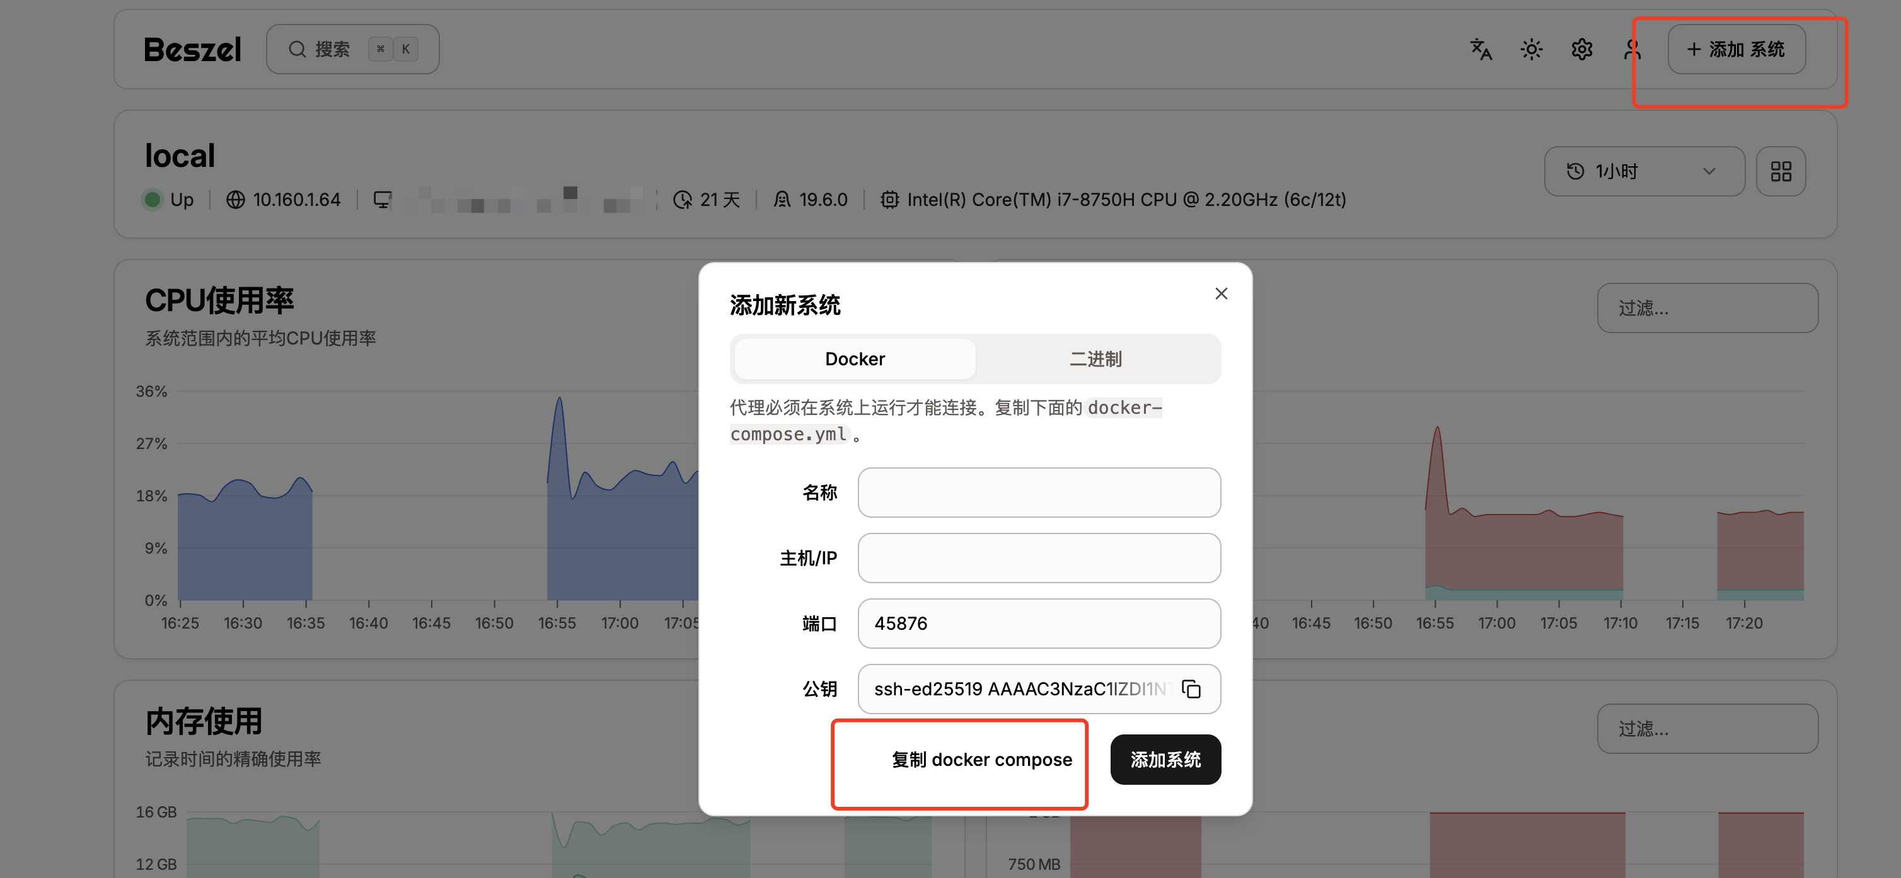Toggle the light/dark theme sun icon
This screenshot has height=878, width=1901.
click(1530, 49)
